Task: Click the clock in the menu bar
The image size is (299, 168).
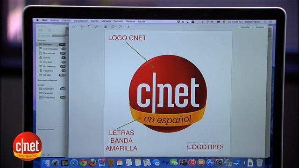Action: coord(235,22)
